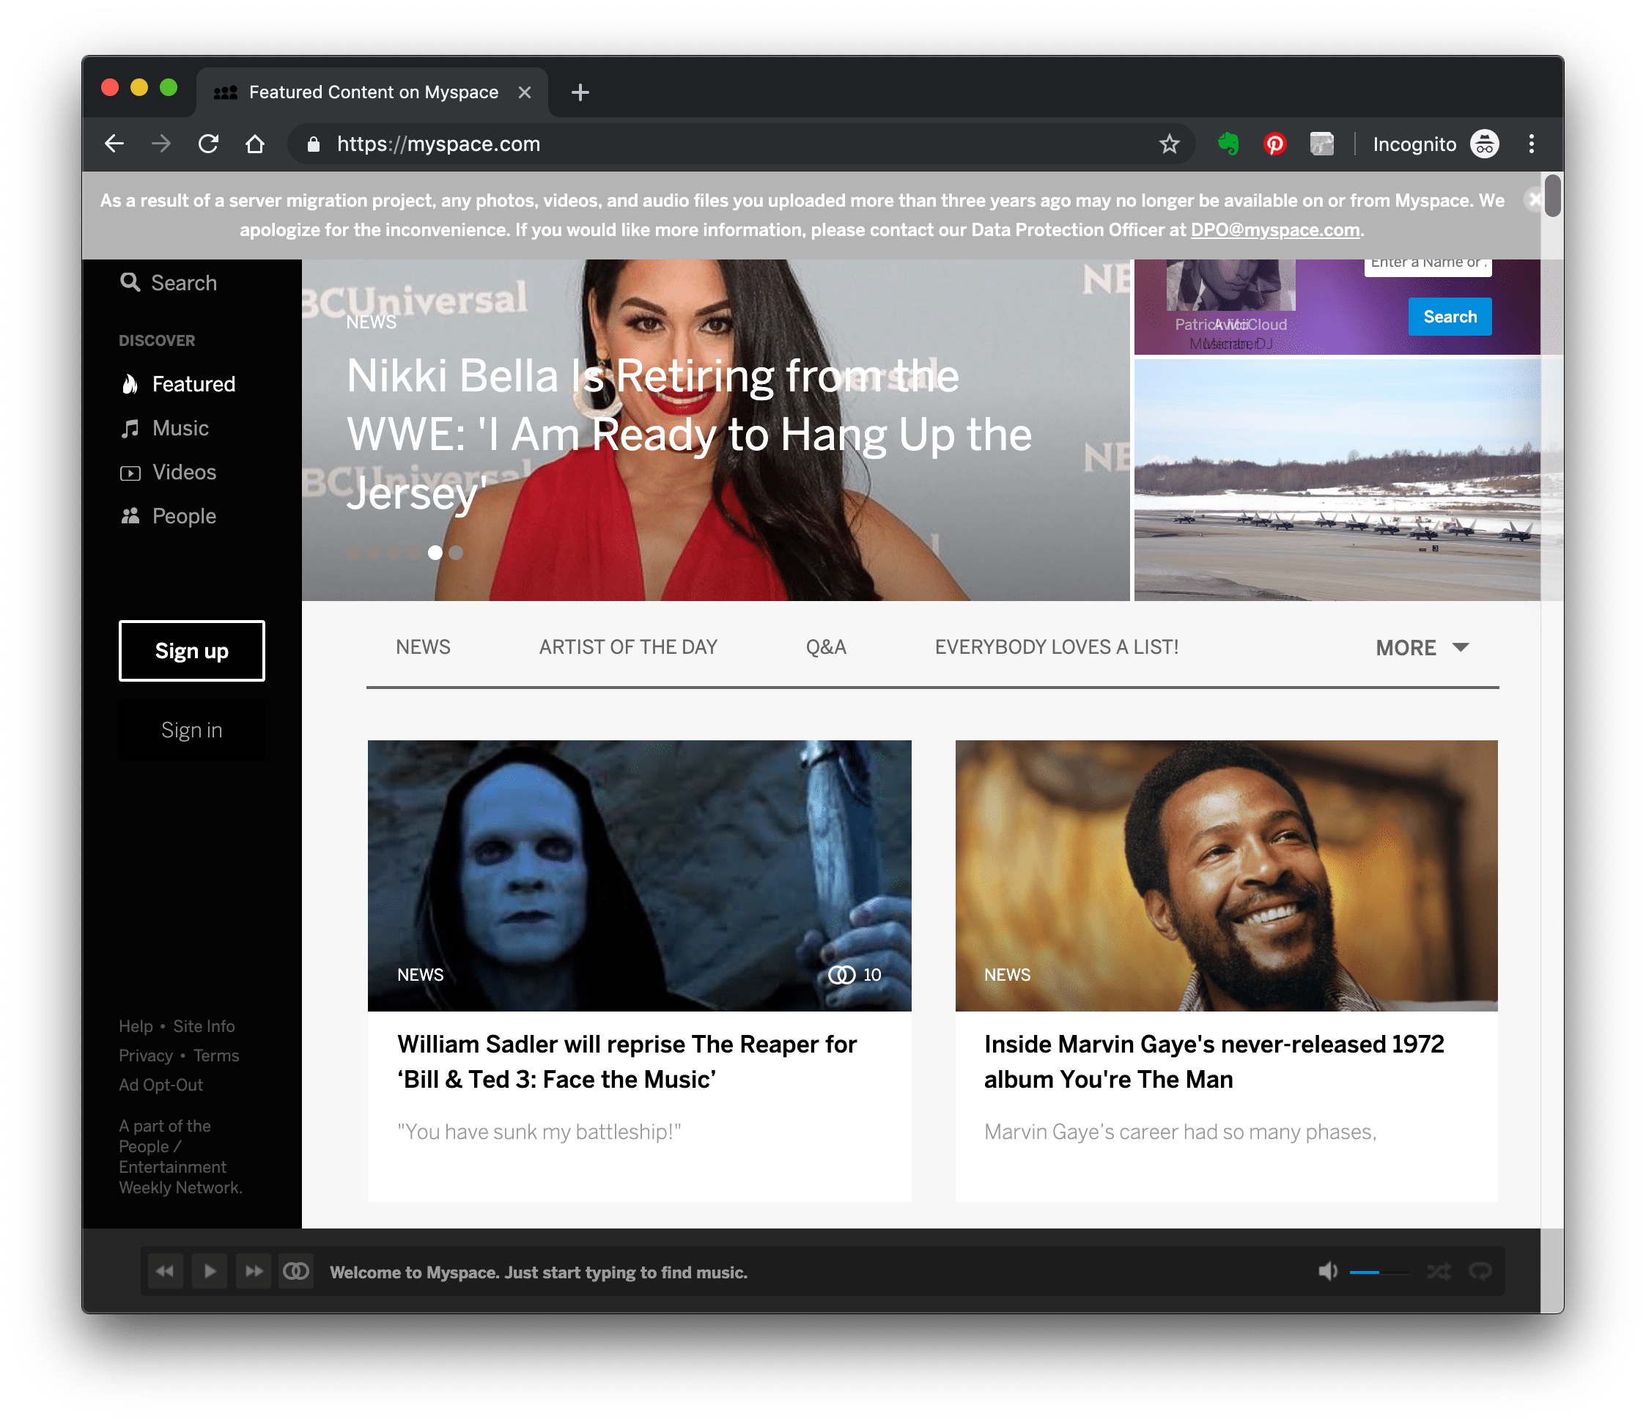Open the Nikki Bella retiring headline
Viewport: 1646px width, 1422px height.
[690, 435]
